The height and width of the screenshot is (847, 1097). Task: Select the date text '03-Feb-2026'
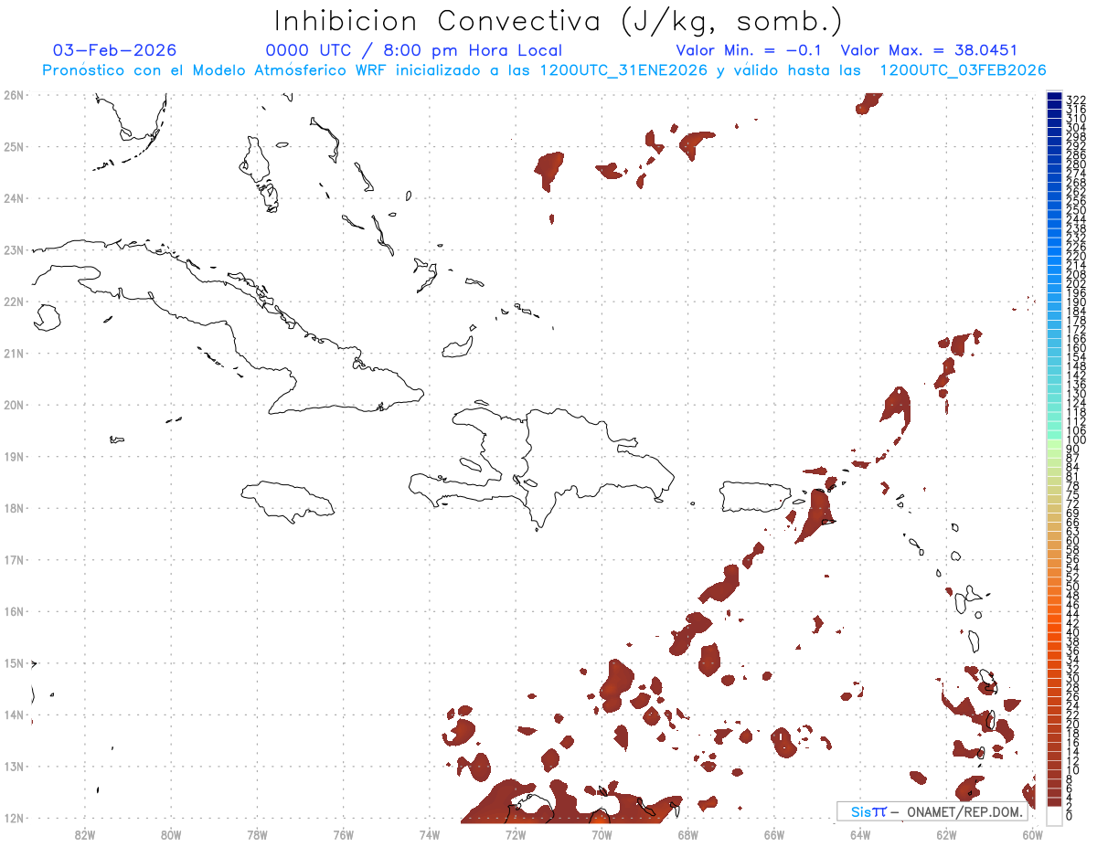click(x=115, y=50)
